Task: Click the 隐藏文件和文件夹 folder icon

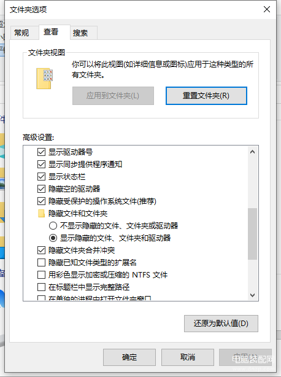Action: 41,213
